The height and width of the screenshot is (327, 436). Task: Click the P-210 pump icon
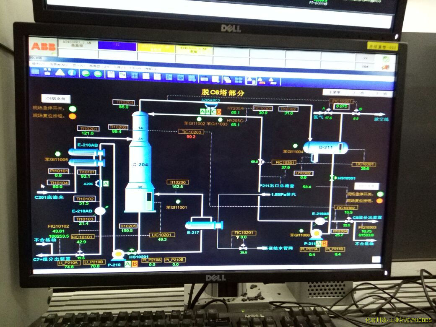(x=118, y=254)
